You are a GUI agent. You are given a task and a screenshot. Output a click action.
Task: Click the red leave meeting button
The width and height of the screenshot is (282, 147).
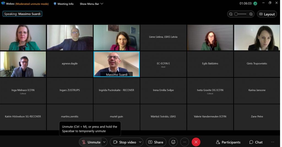(x=196, y=142)
